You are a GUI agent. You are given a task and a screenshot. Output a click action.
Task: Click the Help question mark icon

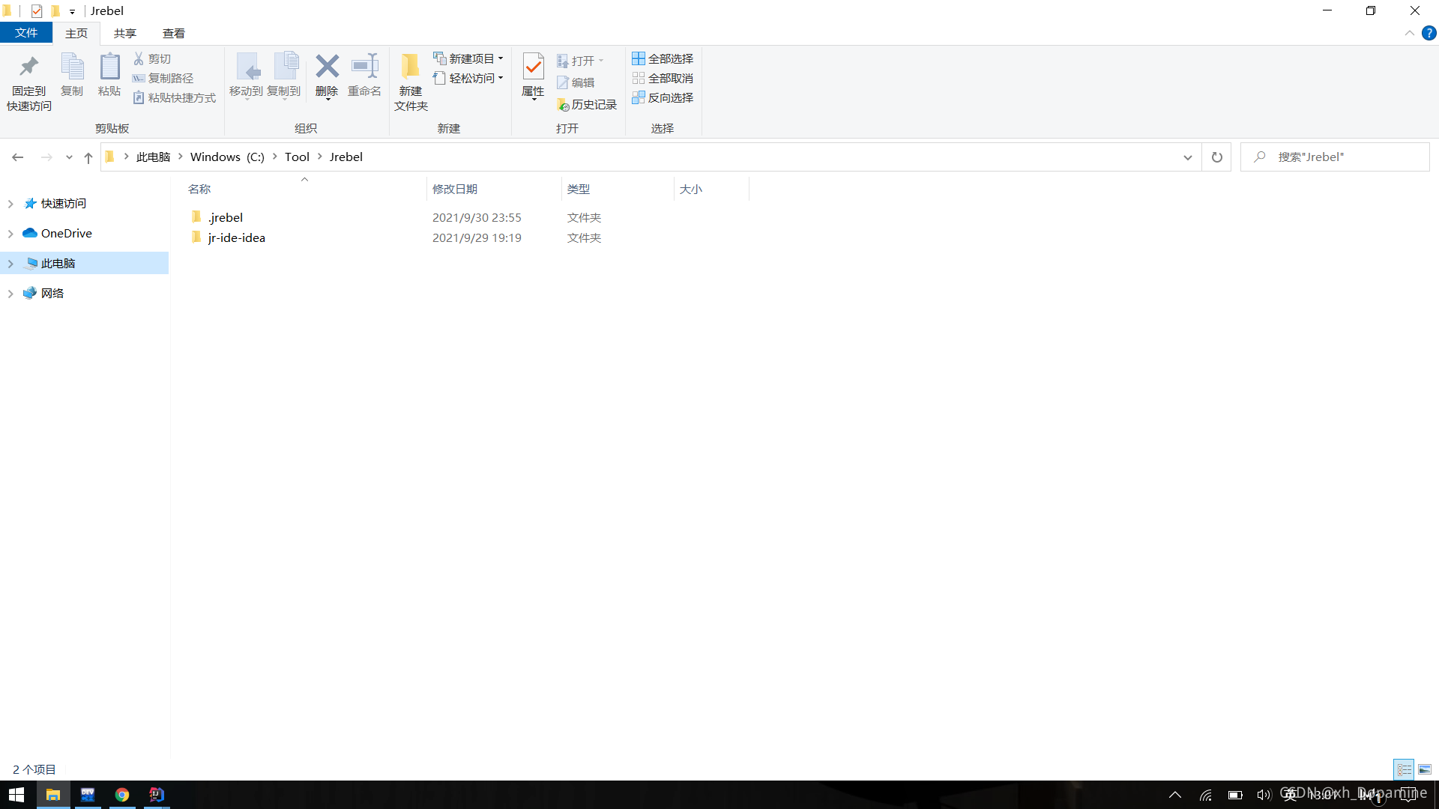1429,33
